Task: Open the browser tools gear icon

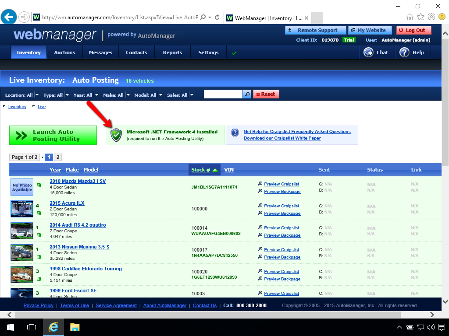Action: 431,17
